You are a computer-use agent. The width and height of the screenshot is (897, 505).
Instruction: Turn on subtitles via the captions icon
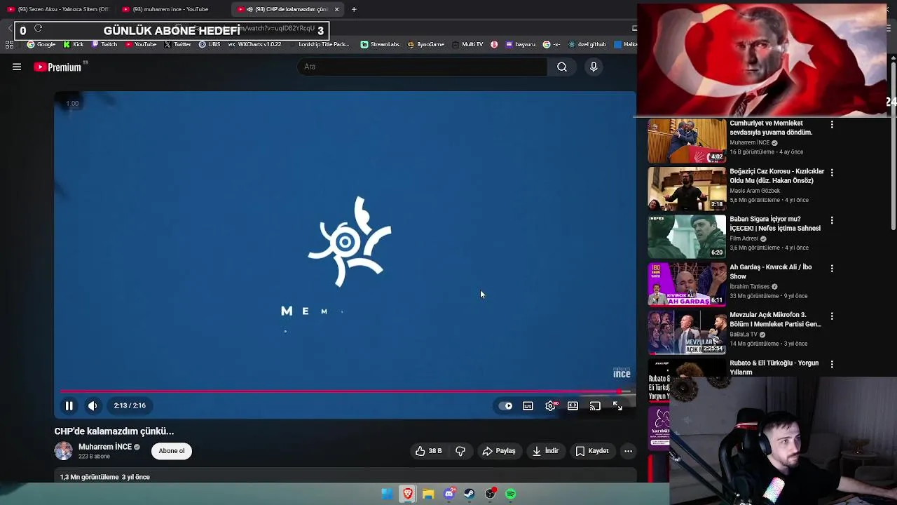click(528, 405)
